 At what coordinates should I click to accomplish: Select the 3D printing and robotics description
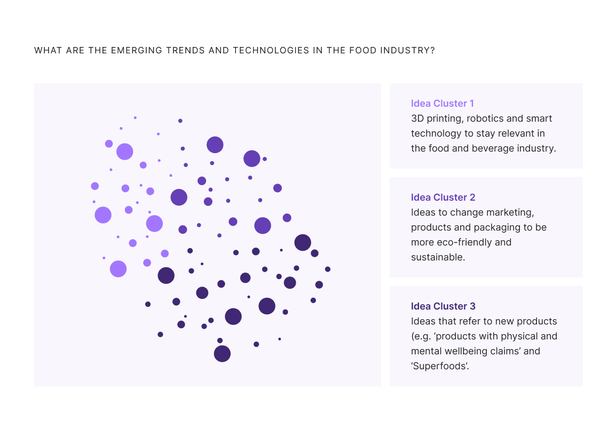click(483, 133)
